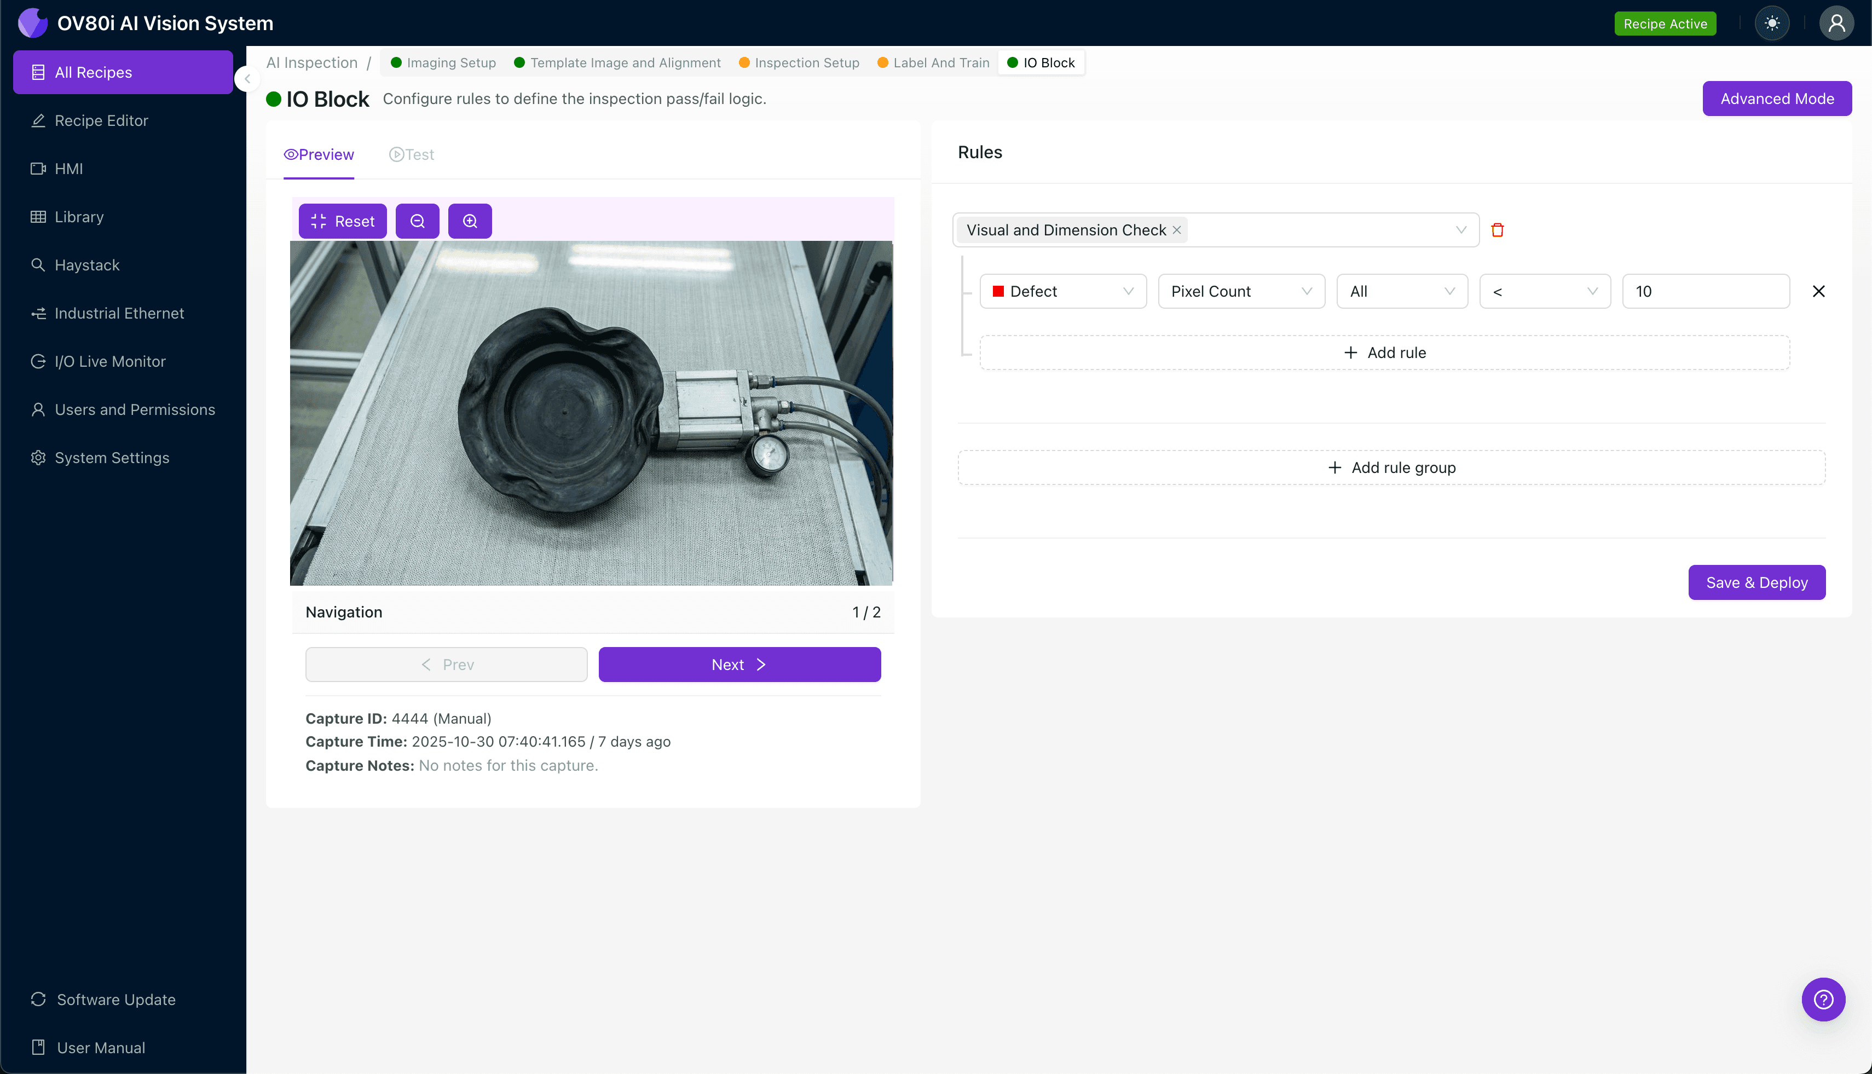Open the Industrial Ethernet settings
Screen dimensions: 1872x1074
[119, 313]
